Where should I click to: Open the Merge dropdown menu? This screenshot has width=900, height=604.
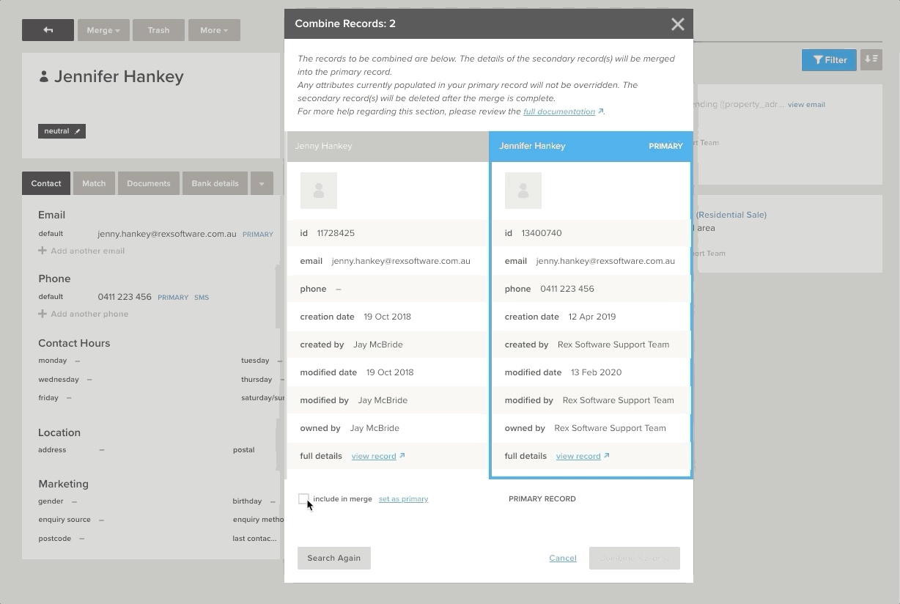(103, 30)
